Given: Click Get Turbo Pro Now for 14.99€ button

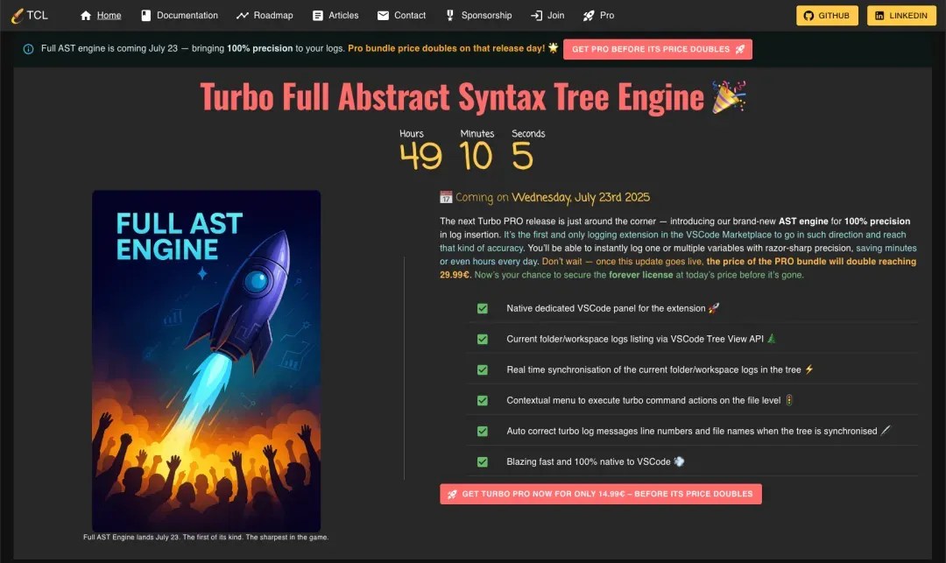Looking at the screenshot, I should [600, 494].
